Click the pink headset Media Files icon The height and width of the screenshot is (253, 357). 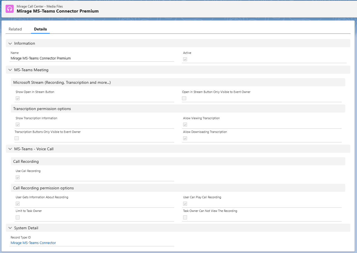pos(10,9)
